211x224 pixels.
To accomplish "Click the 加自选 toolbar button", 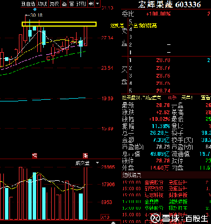I will 28,4.
